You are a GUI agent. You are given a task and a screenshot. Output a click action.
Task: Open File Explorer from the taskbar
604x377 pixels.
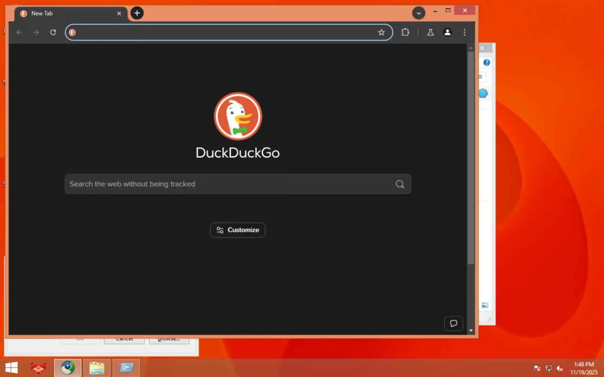pyautogui.click(x=97, y=368)
